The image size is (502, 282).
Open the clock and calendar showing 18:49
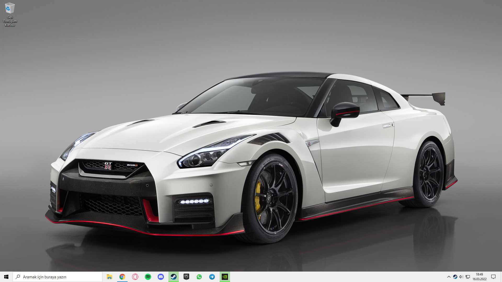pyautogui.click(x=479, y=277)
